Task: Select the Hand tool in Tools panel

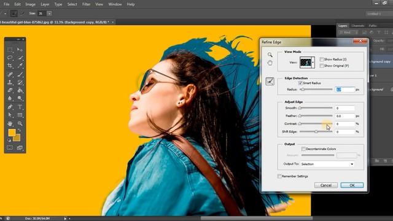Action: point(10,123)
